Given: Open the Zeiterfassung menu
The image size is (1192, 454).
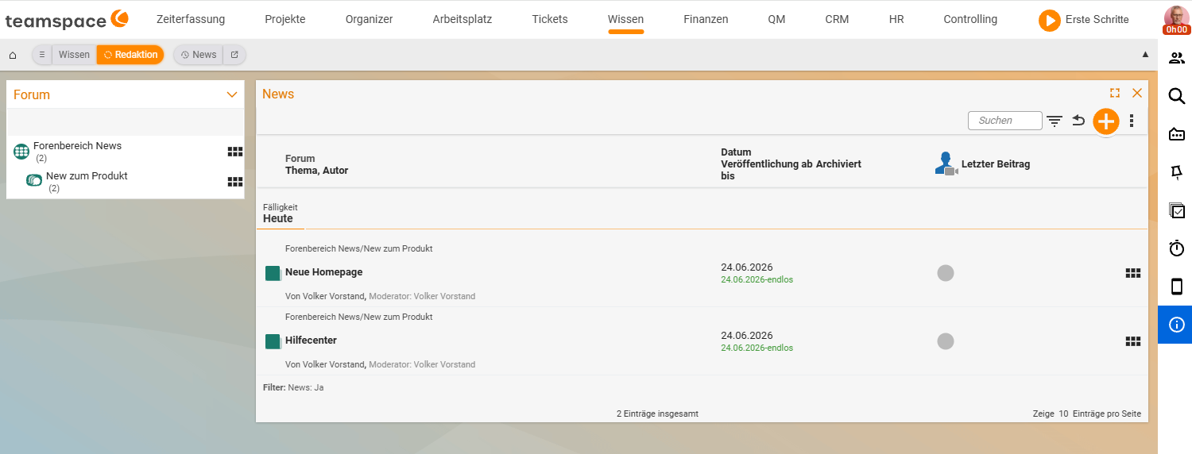Looking at the screenshot, I should click(x=191, y=19).
